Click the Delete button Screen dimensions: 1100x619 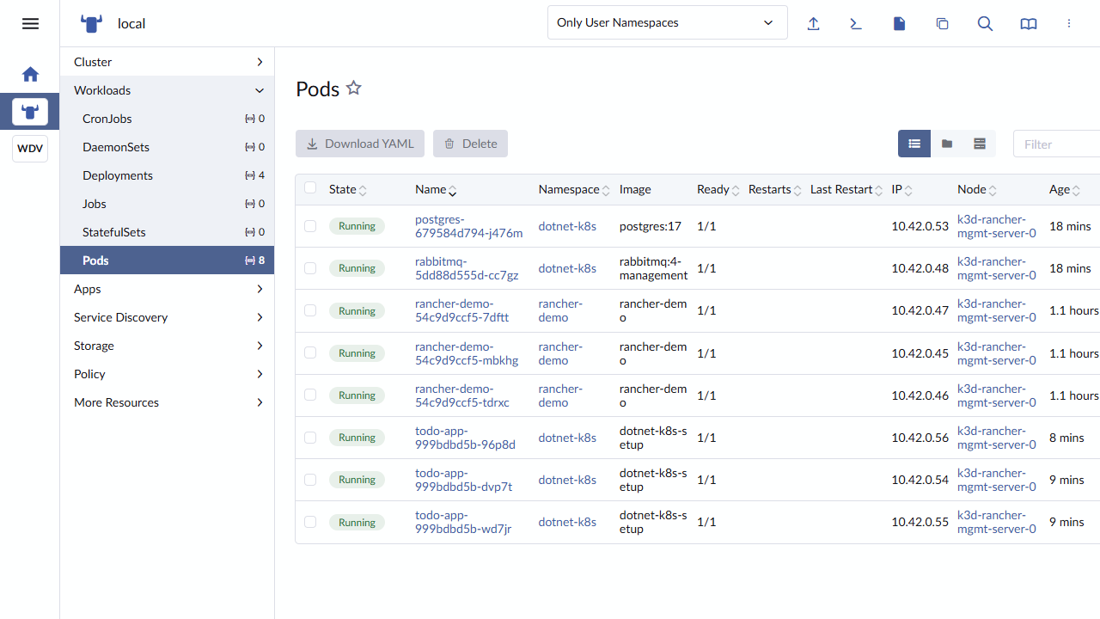click(x=470, y=144)
